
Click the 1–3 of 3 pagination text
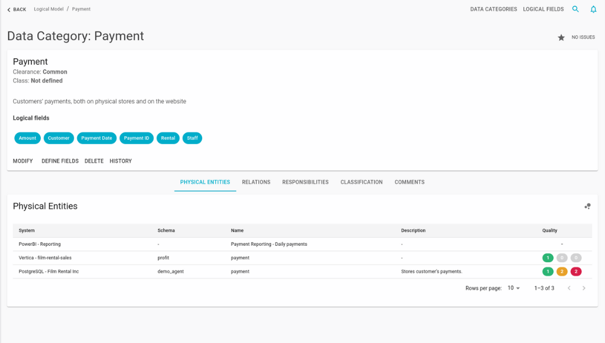pos(544,288)
